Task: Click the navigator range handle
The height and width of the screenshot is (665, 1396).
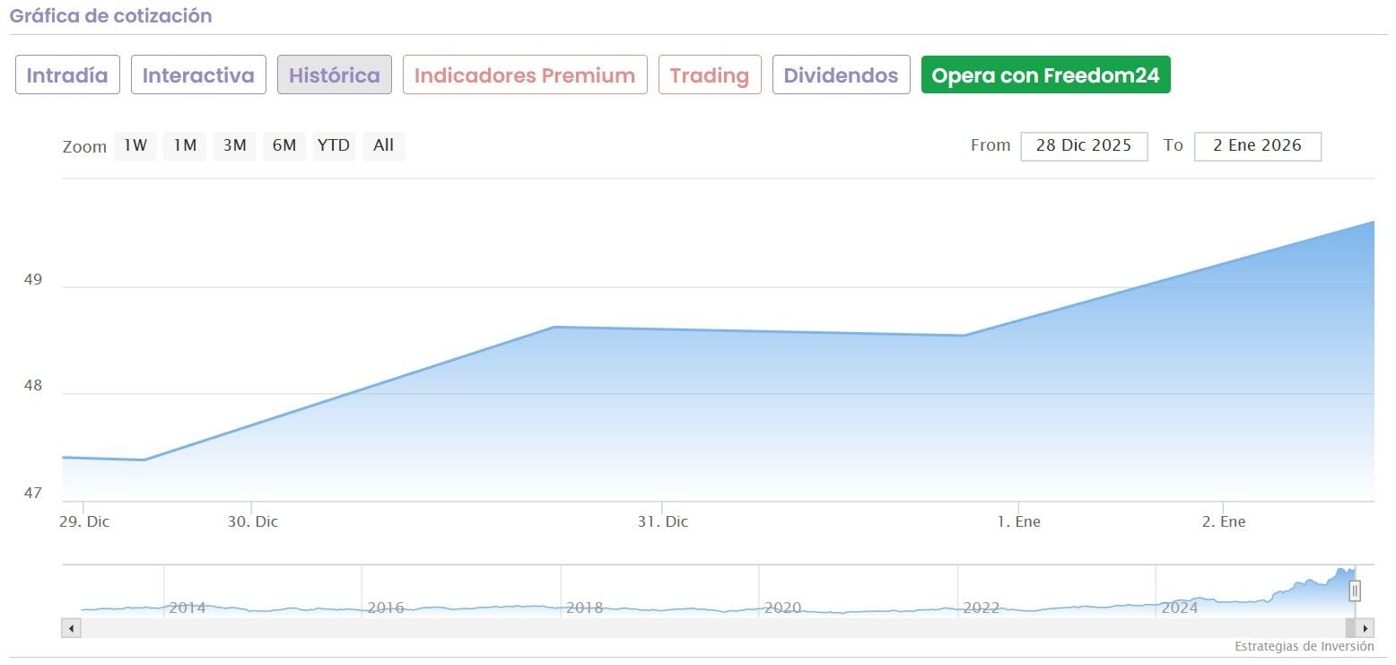Action: tap(1355, 591)
